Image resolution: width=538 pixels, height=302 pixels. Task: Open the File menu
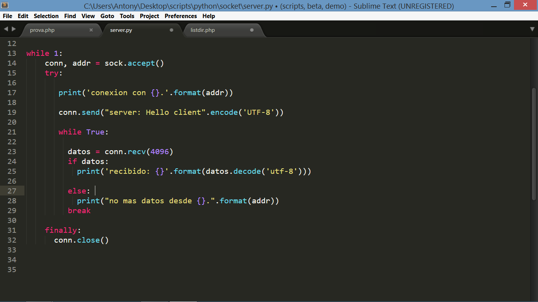tap(7, 16)
